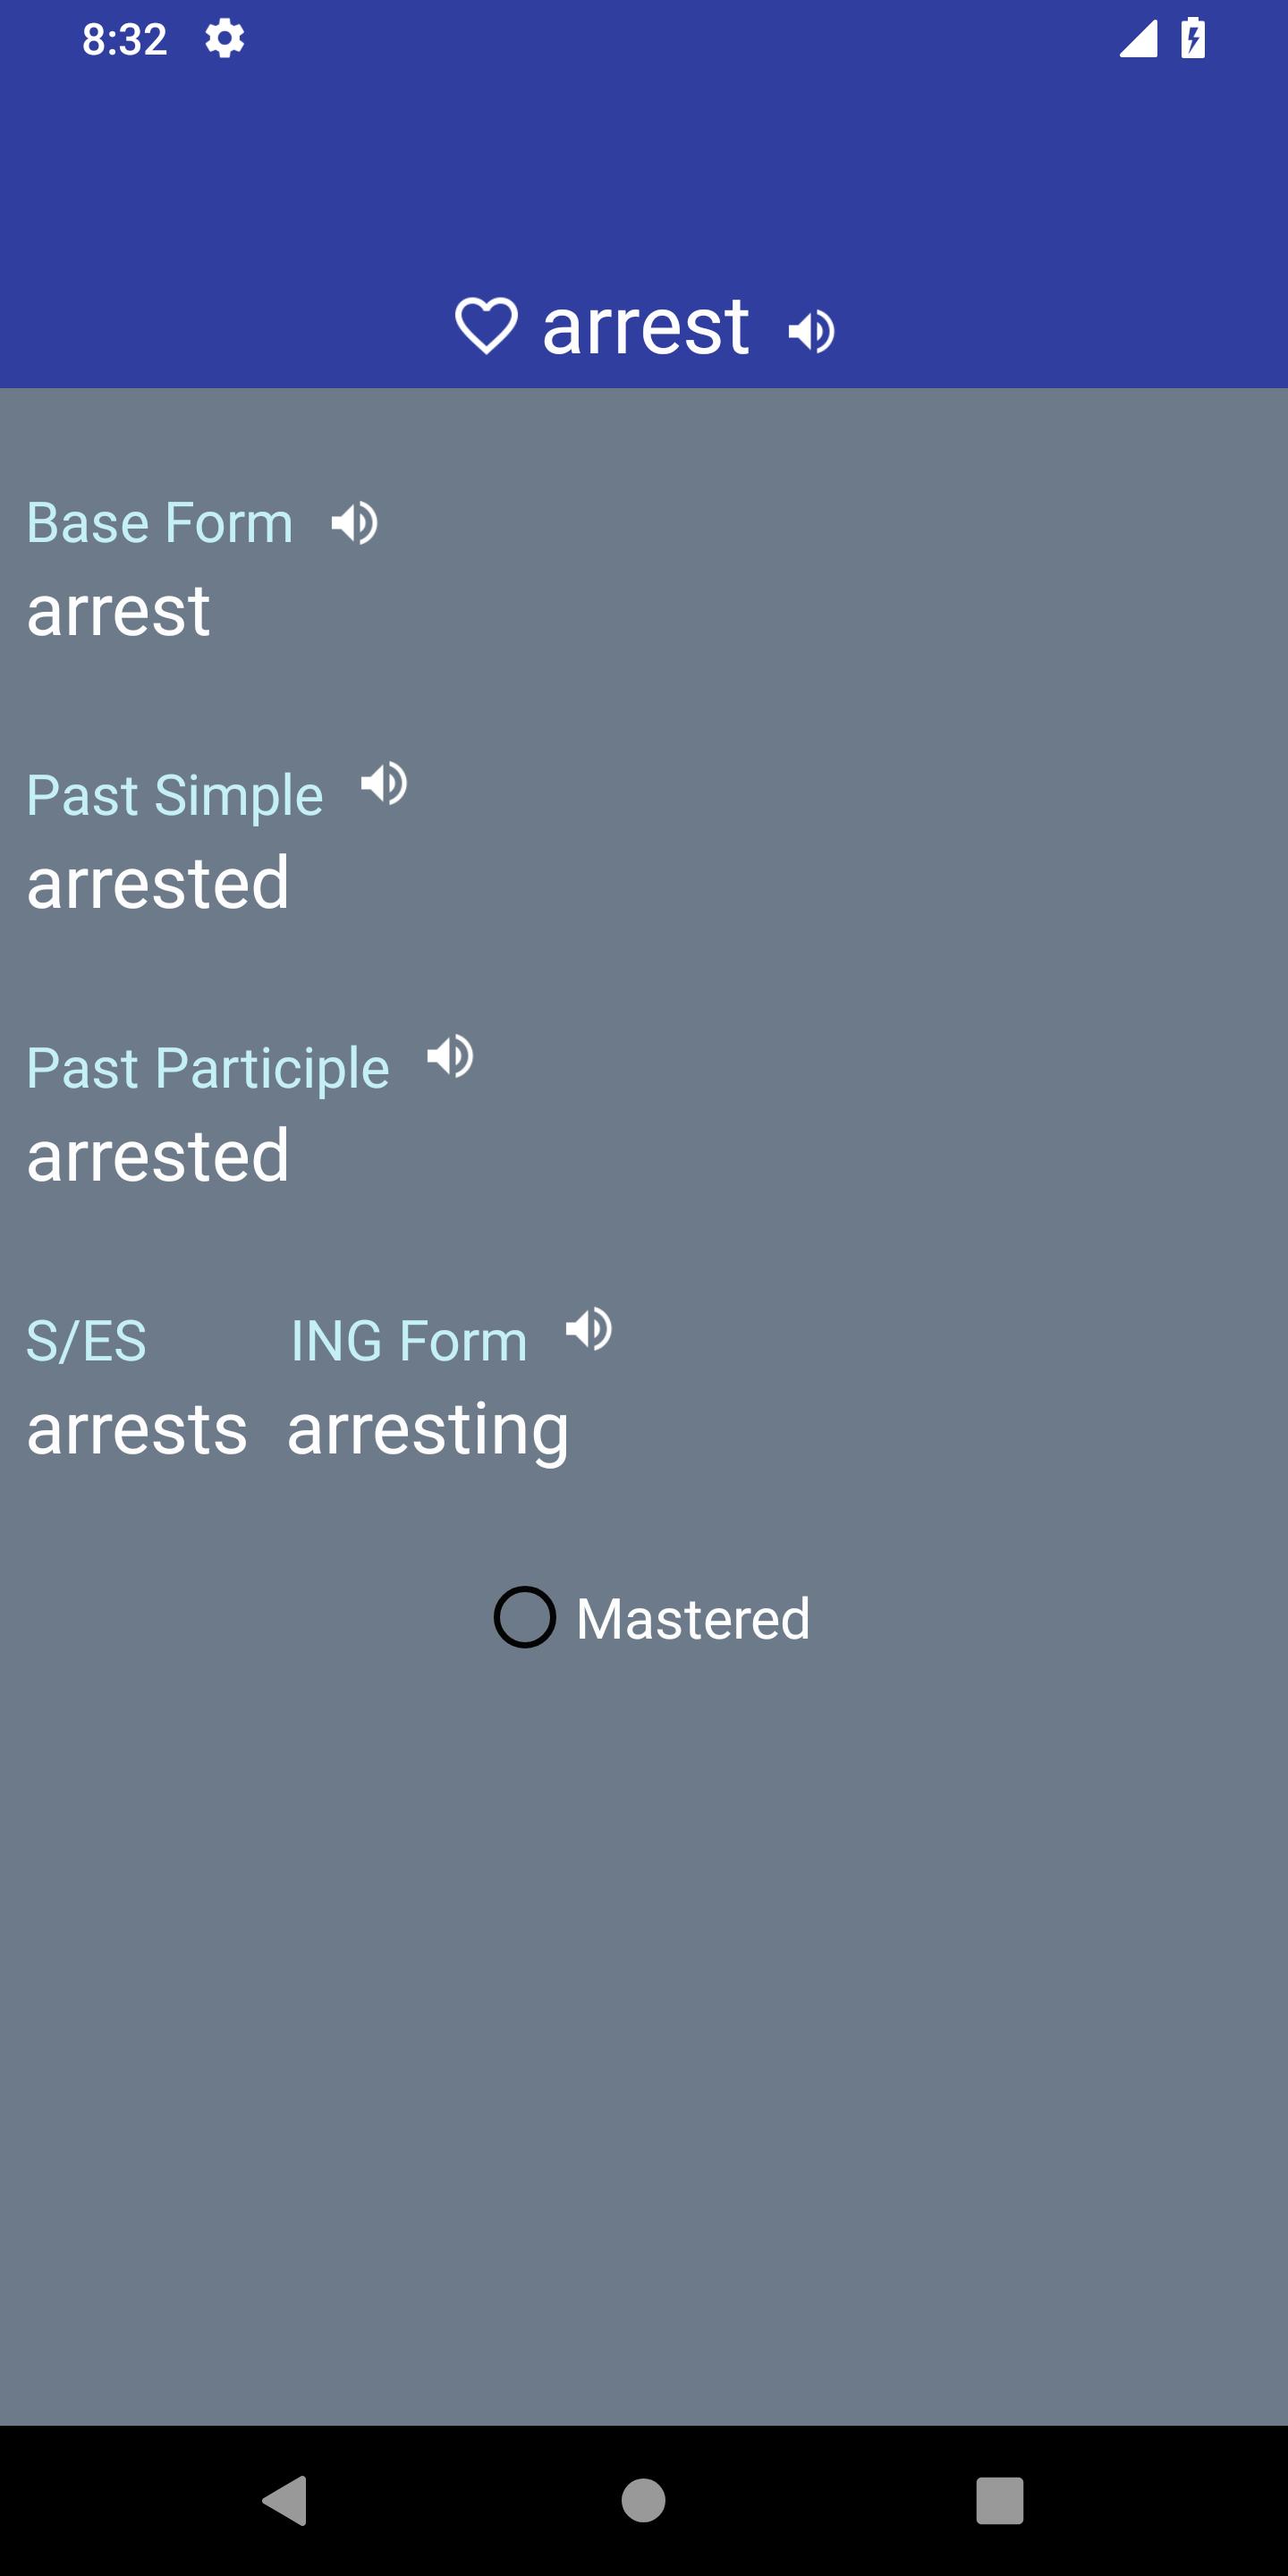Select the Mastered radio button
The image size is (1288, 2576).
click(525, 1617)
